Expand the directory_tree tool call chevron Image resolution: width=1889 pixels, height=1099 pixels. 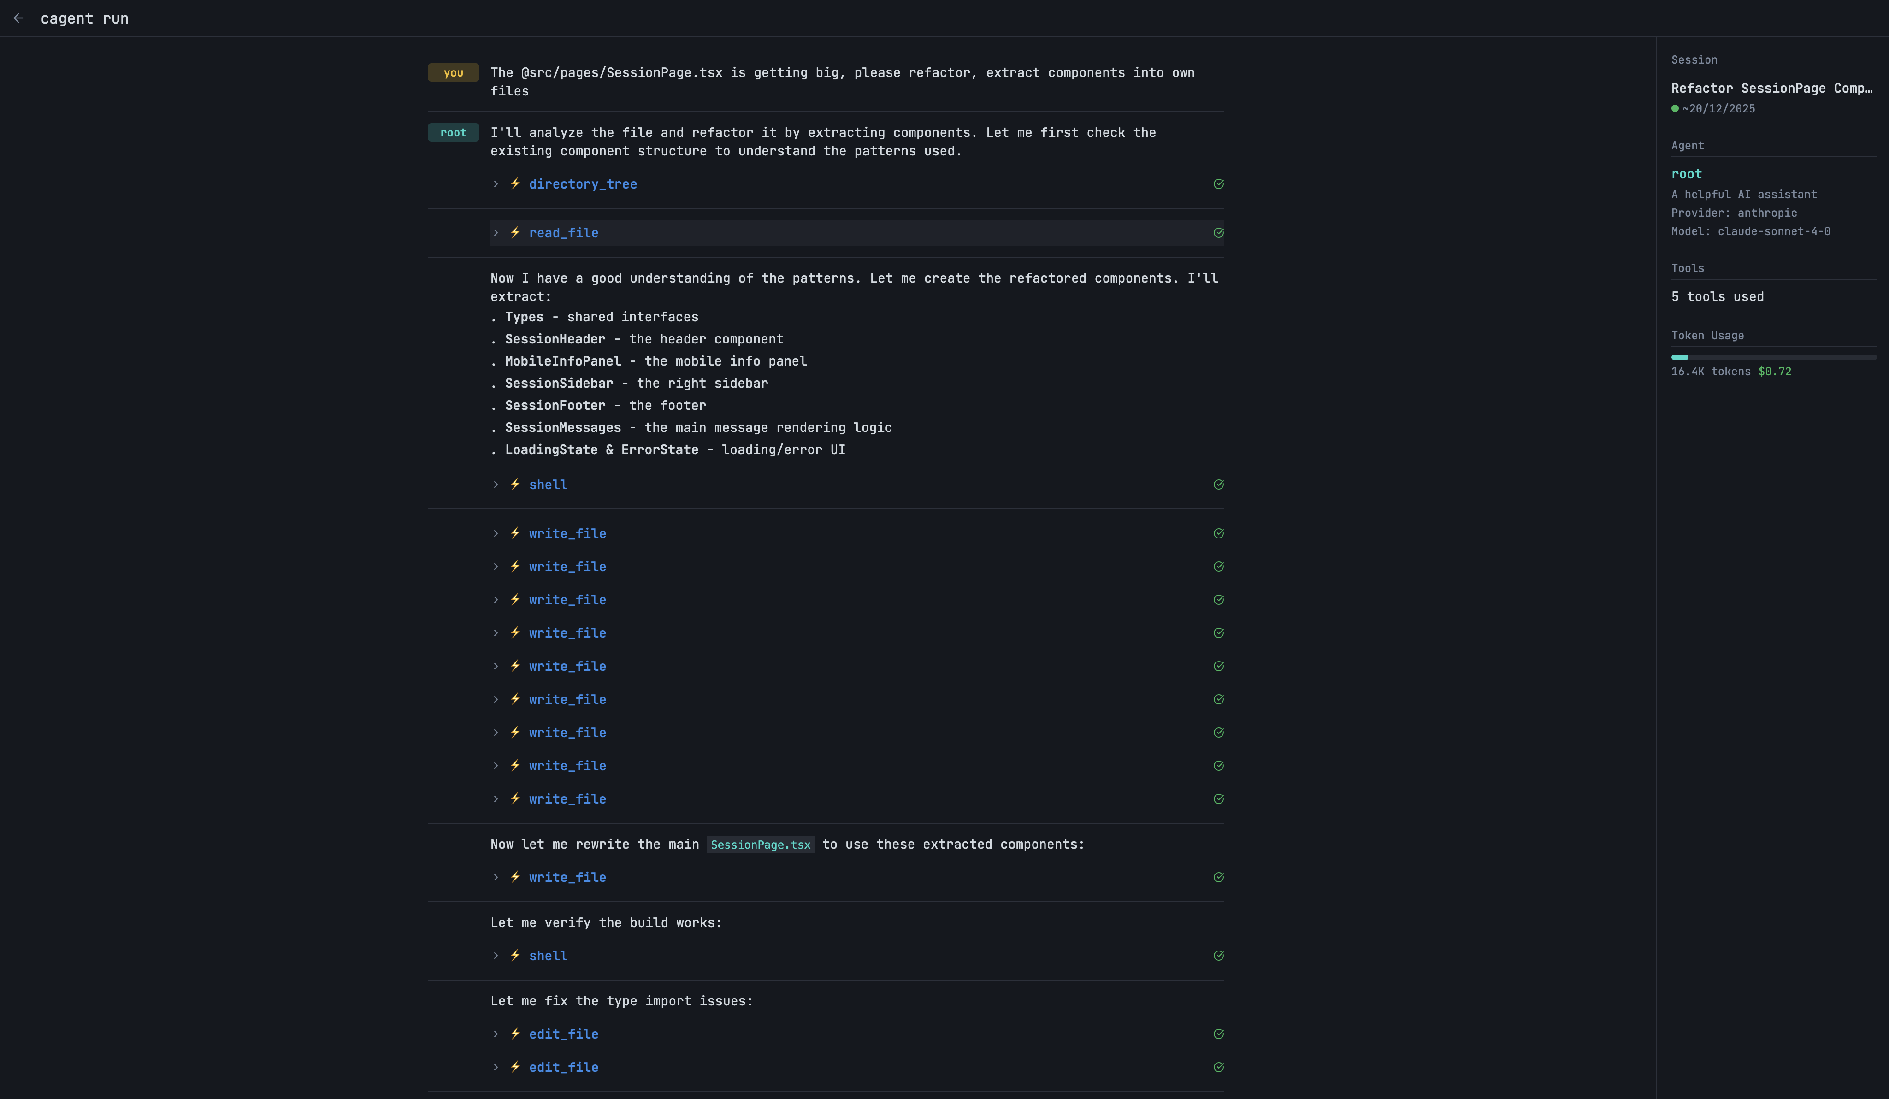point(496,183)
